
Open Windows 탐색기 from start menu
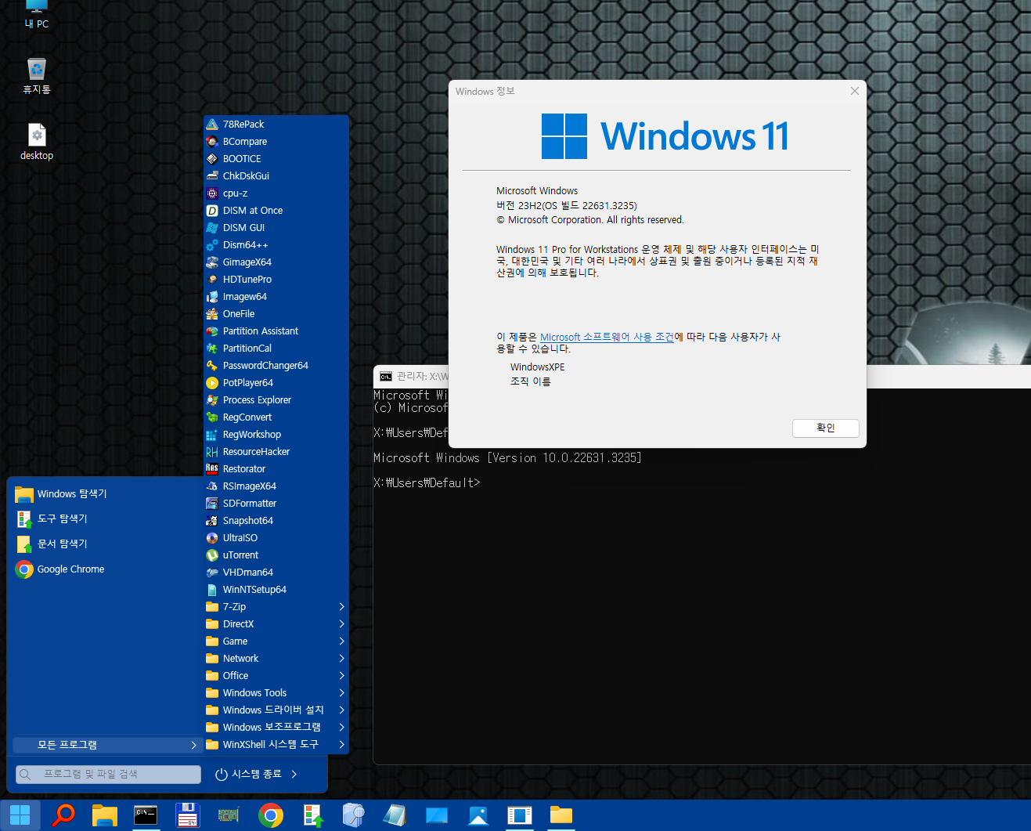click(107, 493)
